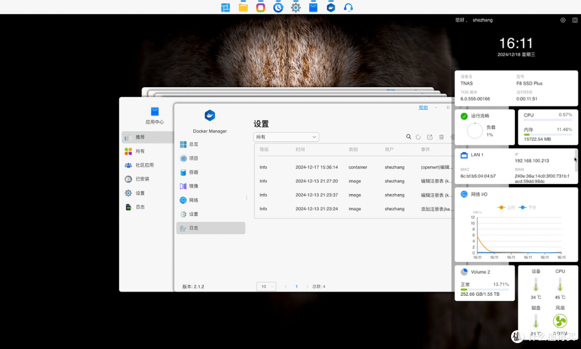The height and width of the screenshot is (349, 581).
Task: Click the 类别 column header
Action: (x=353, y=149)
